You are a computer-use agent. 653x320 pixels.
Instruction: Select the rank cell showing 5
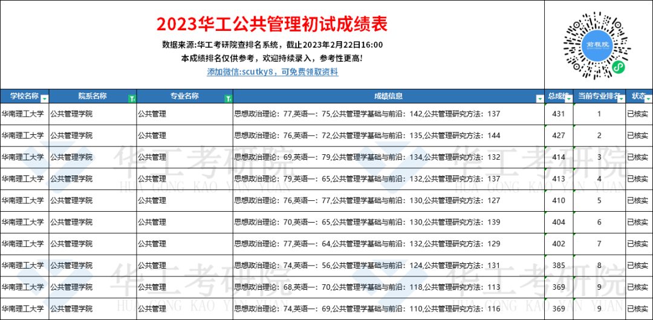click(x=599, y=200)
